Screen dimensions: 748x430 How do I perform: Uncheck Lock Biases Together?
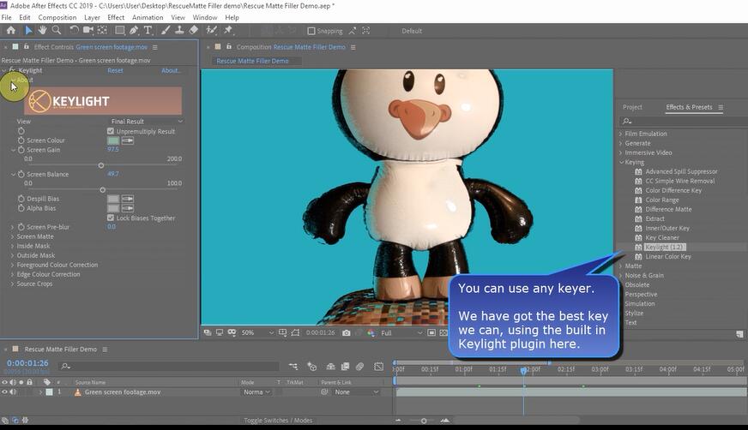pyautogui.click(x=111, y=218)
